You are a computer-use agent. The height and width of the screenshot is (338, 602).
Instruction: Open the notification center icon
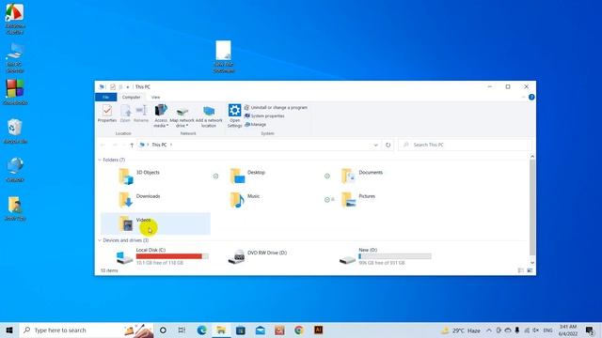click(590, 330)
